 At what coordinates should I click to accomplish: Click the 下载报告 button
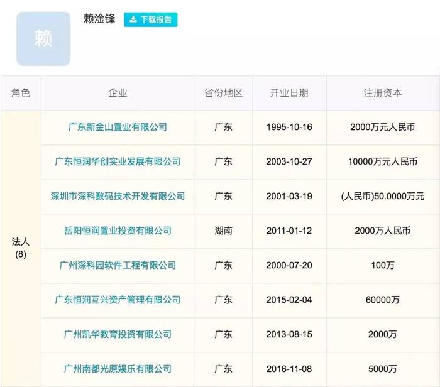(x=151, y=19)
